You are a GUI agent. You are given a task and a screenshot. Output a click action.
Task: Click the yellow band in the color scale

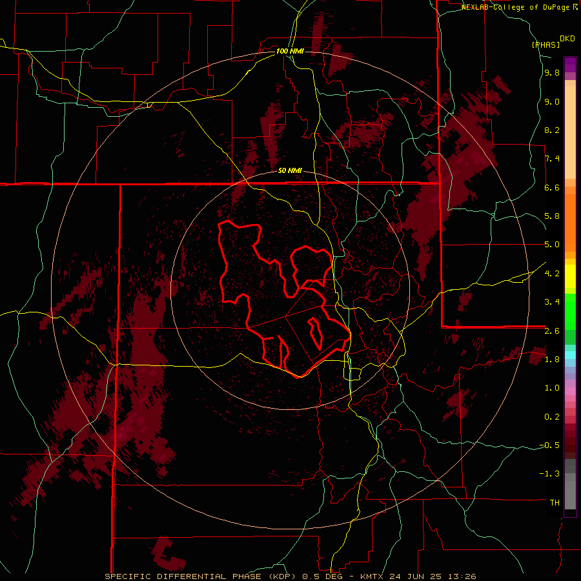pos(570,276)
